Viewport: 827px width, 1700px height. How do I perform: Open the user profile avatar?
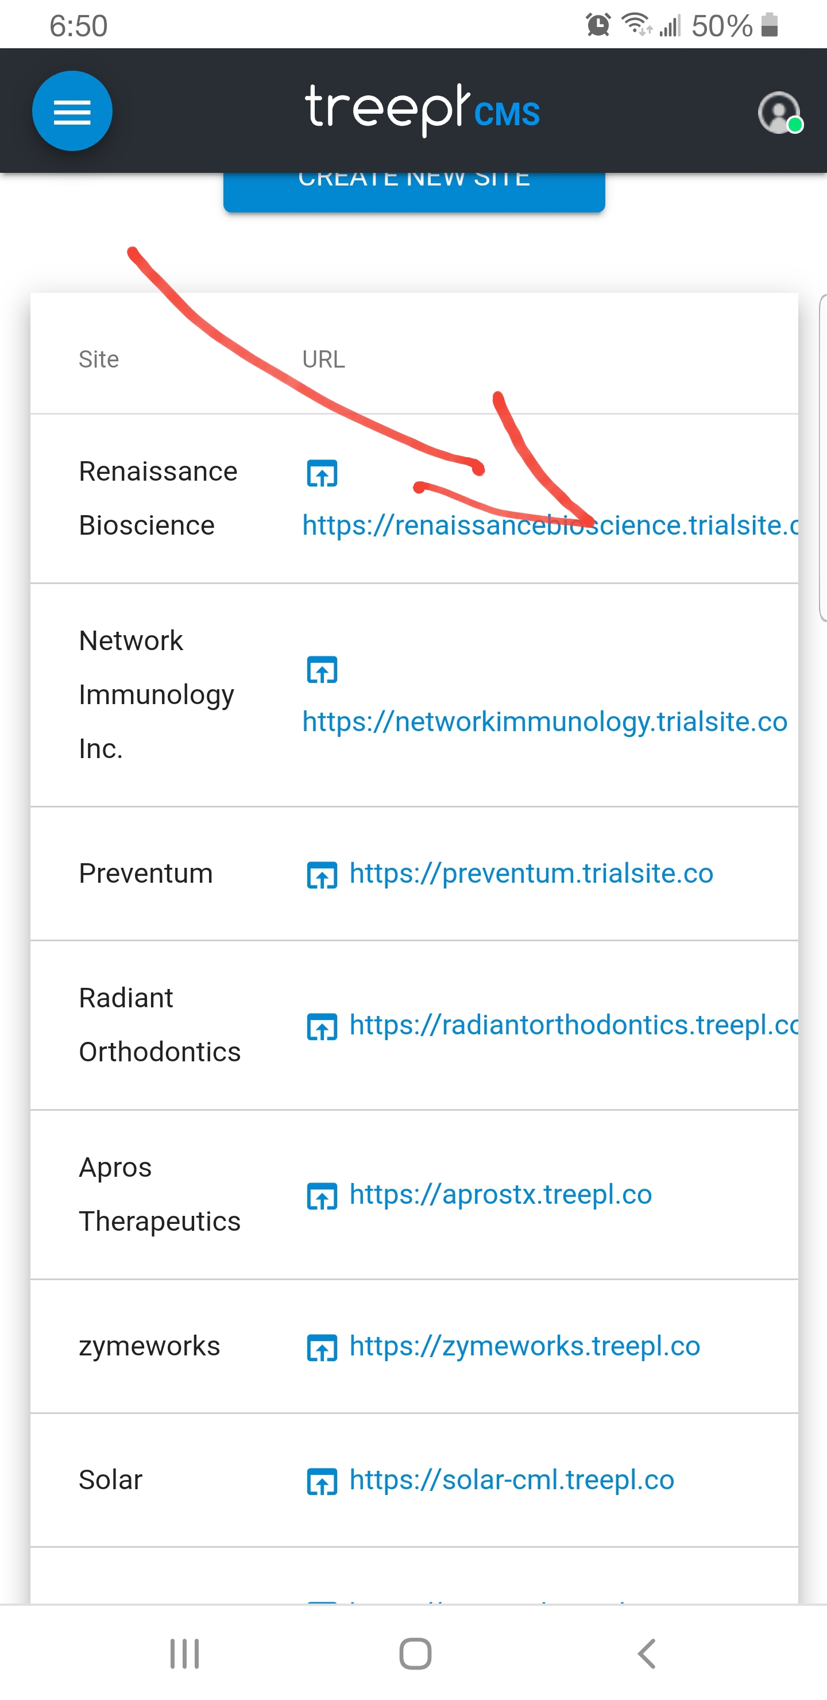[x=779, y=113]
